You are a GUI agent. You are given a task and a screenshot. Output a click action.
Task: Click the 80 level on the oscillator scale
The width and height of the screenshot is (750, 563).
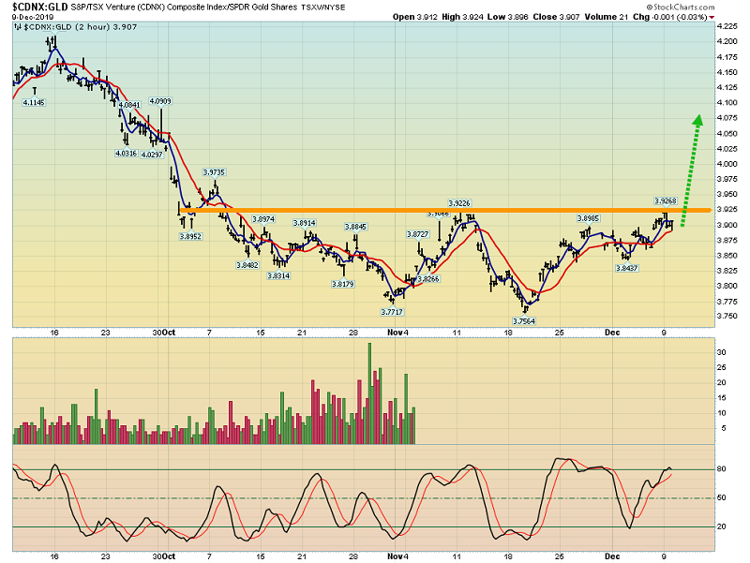(722, 469)
